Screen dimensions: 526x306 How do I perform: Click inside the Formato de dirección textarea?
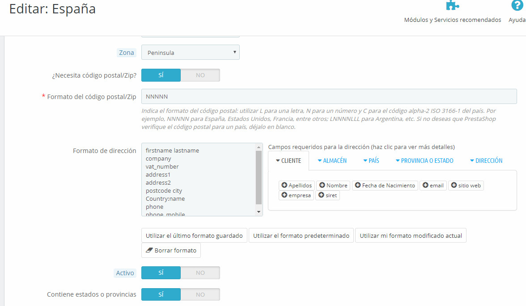coord(199,180)
